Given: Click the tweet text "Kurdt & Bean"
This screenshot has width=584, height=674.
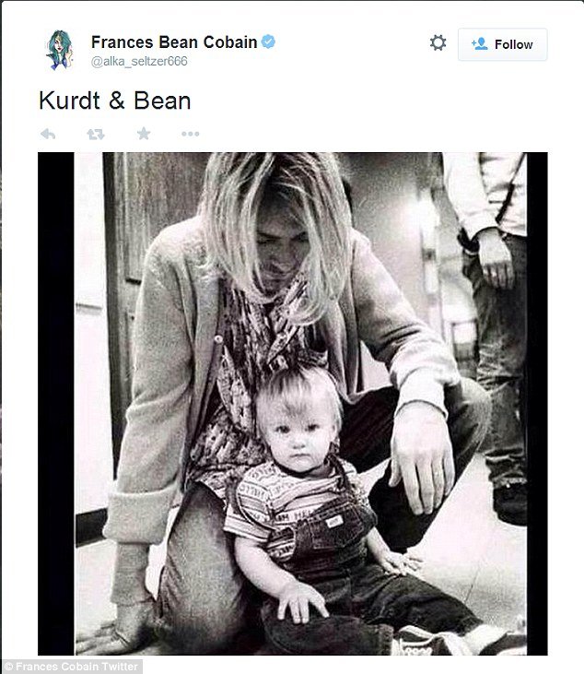Looking at the screenshot, I should point(114,100).
